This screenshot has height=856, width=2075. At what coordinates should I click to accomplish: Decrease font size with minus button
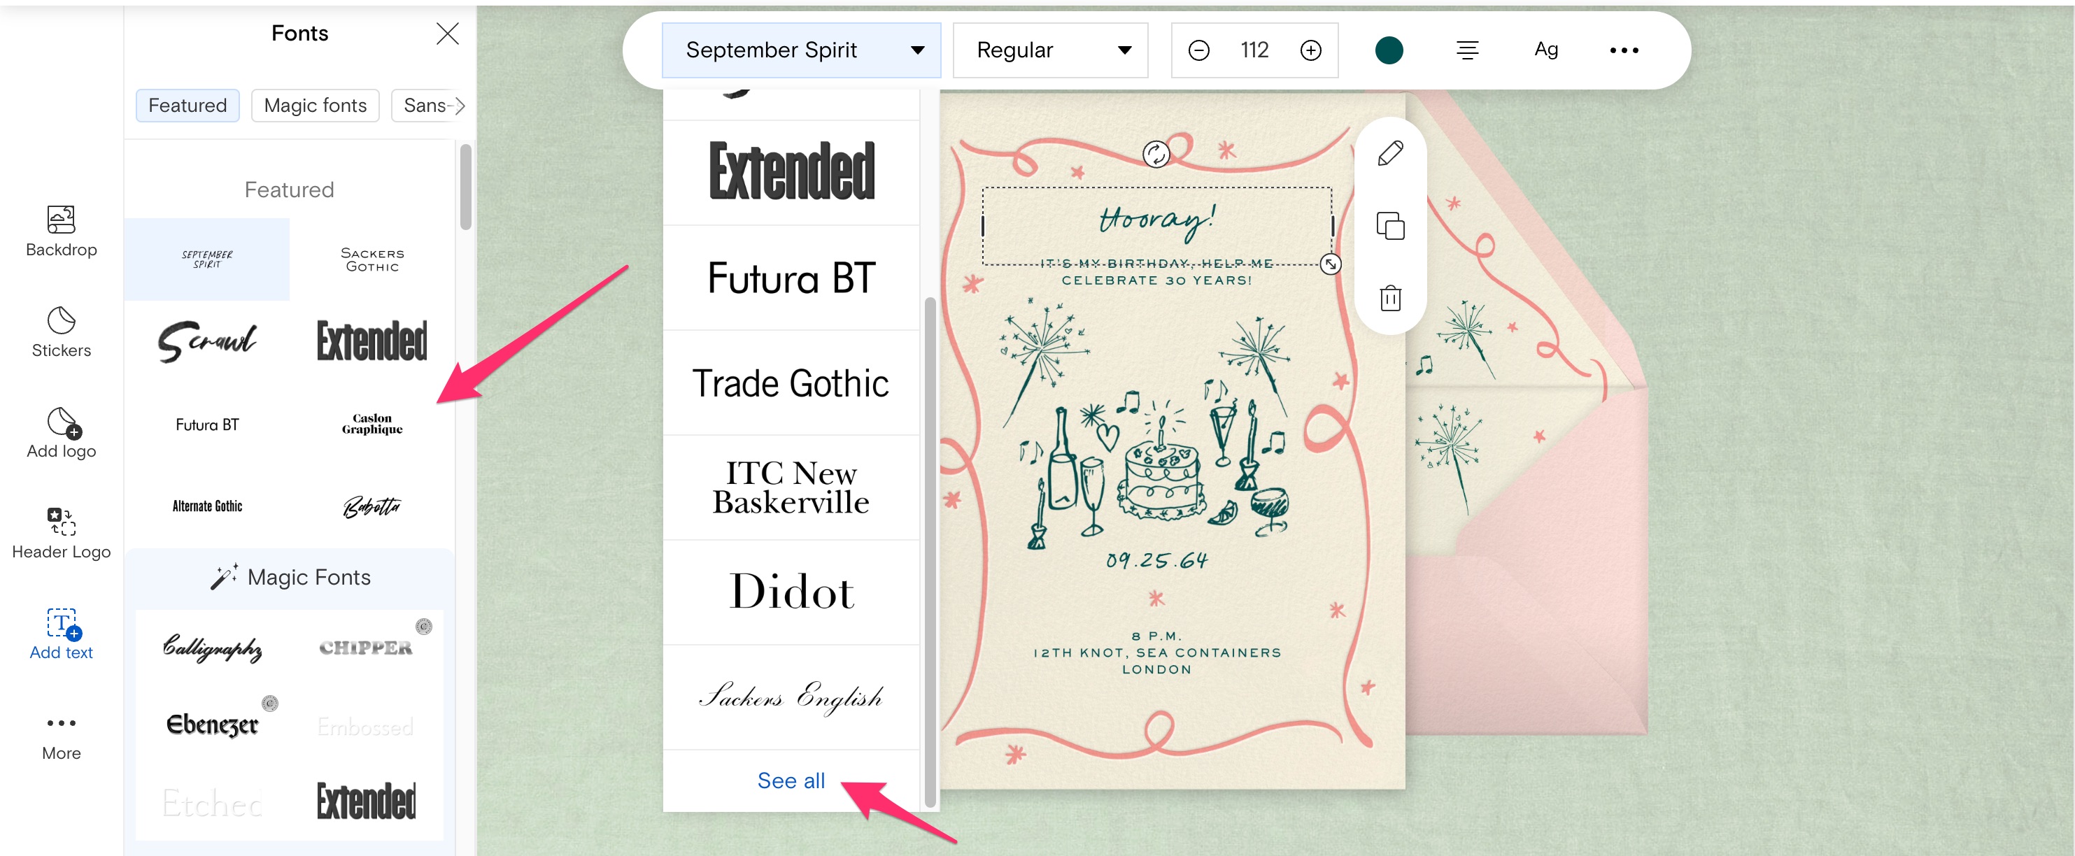1198,50
